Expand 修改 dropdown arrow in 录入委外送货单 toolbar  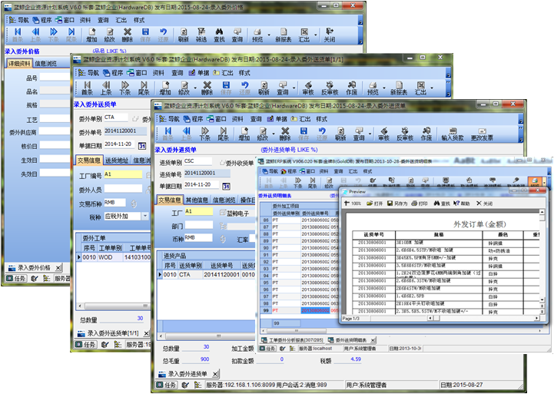click(x=195, y=88)
